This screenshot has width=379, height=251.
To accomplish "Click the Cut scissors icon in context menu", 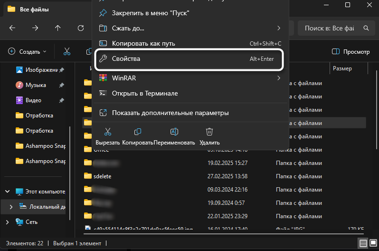I will tap(107, 132).
